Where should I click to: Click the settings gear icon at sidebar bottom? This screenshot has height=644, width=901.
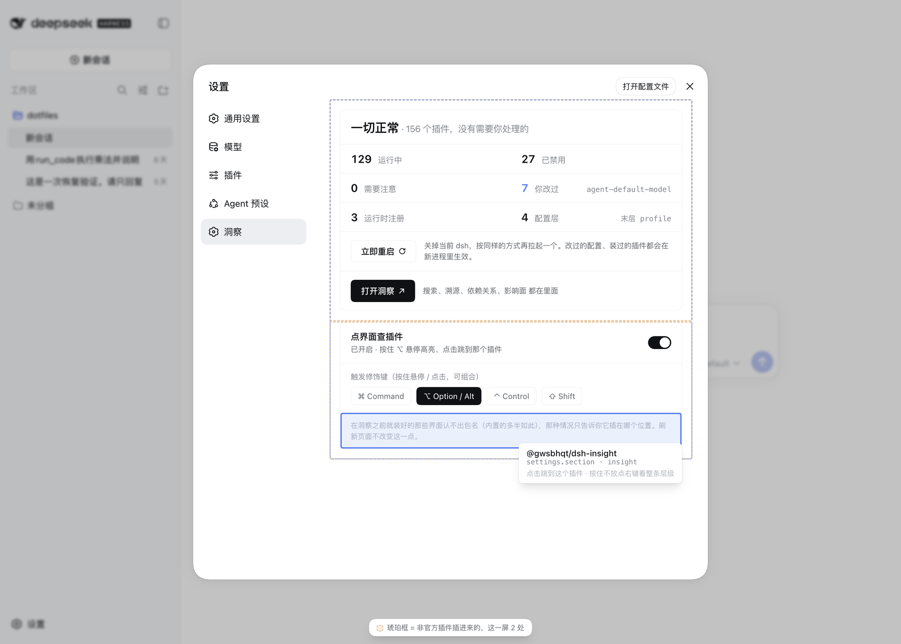[x=17, y=624]
